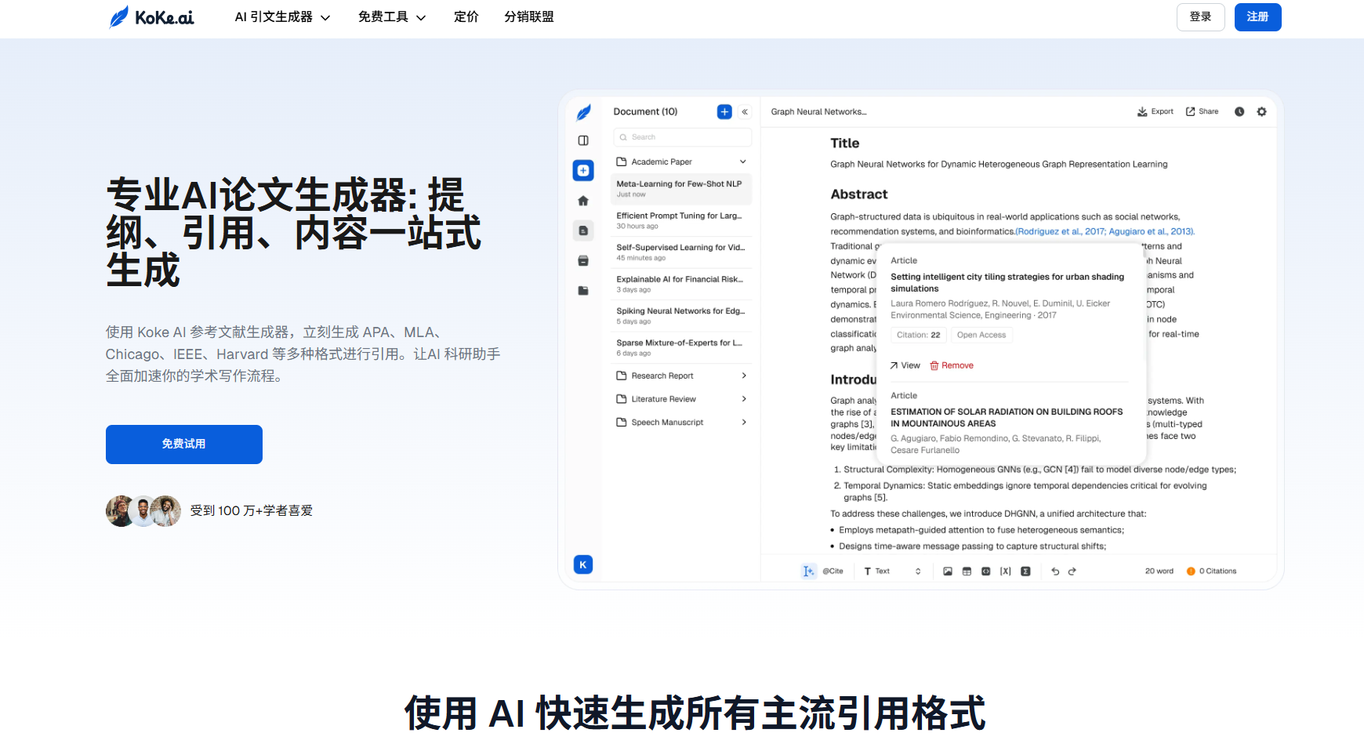Click the redo arrow in the editor toolbar

[1072, 572]
